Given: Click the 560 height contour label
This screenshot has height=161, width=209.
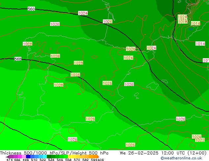Looking at the screenshot, I should pos(31,9).
